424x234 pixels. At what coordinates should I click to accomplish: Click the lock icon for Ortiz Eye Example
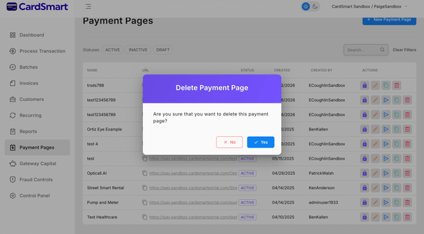pyautogui.click(x=365, y=129)
